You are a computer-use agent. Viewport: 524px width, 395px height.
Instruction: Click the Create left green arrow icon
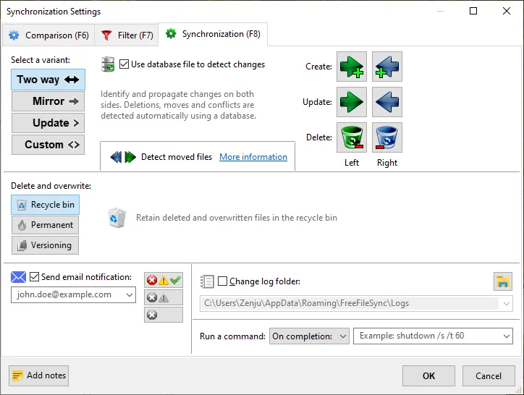coord(352,67)
